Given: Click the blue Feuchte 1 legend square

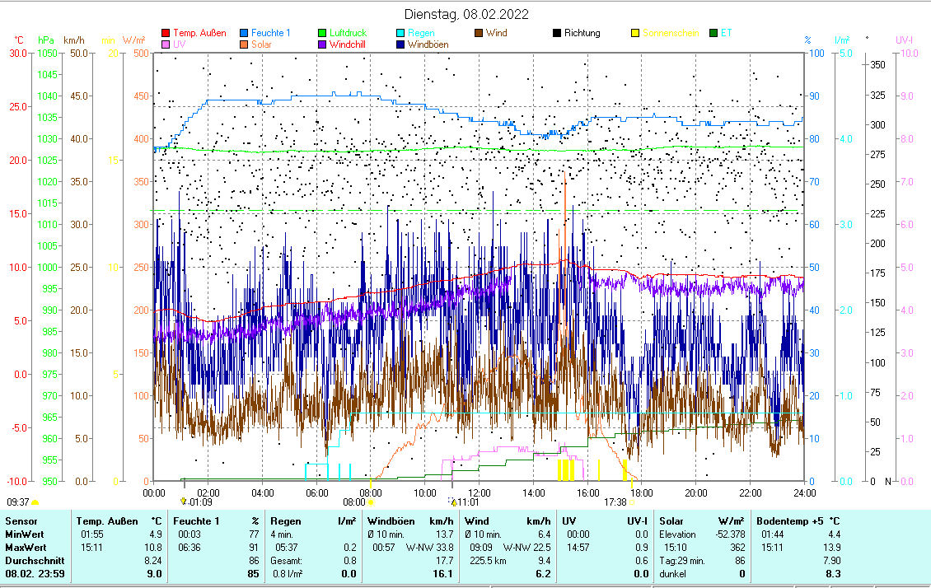Looking at the screenshot, I should click(244, 34).
